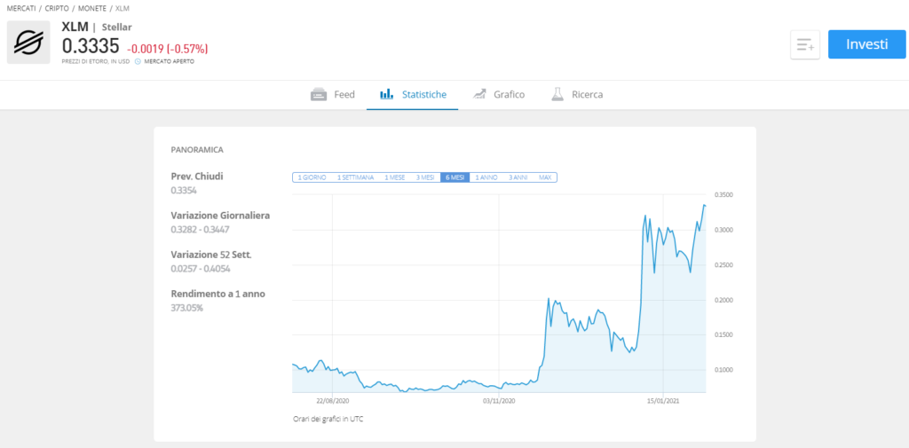Select the 1 ANNO chart range
This screenshot has height=448, width=909.
pyautogui.click(x=486, y=177)
